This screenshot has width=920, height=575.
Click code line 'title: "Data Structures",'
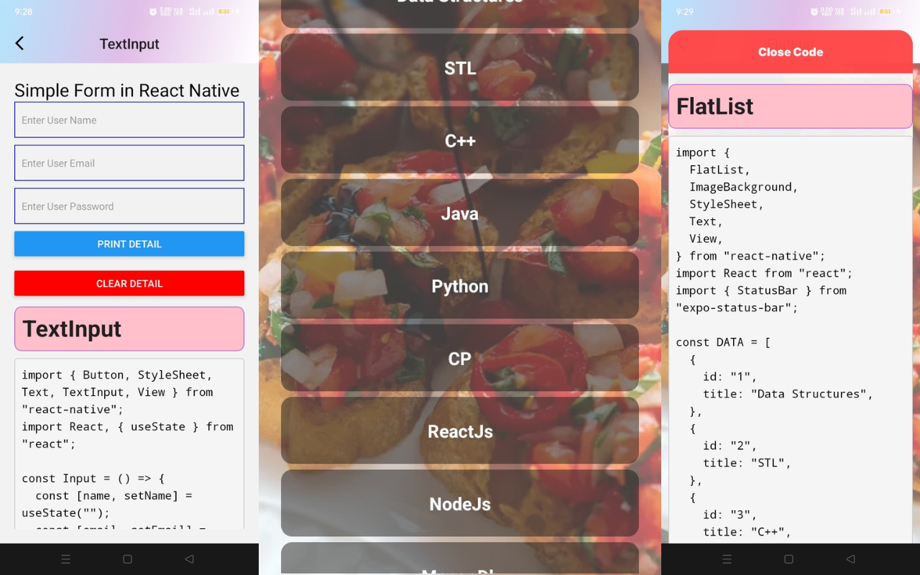click(788, 394)
